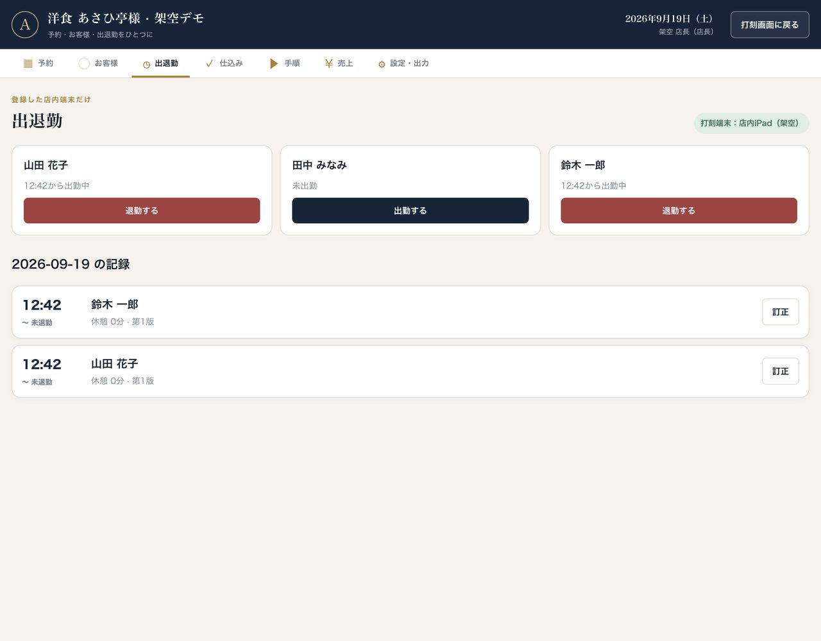This screenshot has width=821, height=641.
Task: Switch to the 売上 tab
Action: pyautogui.click(x=339, y=63)
